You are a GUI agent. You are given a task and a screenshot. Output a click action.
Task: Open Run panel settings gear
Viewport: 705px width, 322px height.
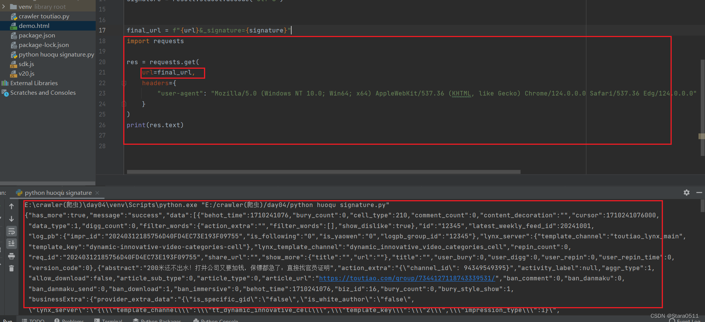687,193
